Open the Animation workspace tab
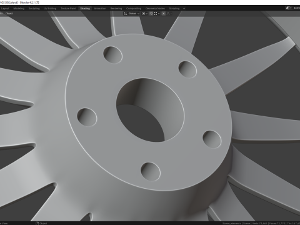Screen dimensions: 300x225 tap(100, 9)
